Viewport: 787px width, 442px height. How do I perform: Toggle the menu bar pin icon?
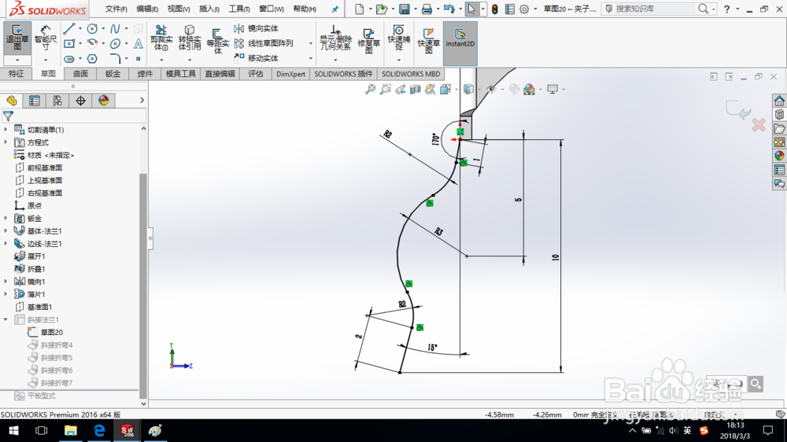[334, 9]
